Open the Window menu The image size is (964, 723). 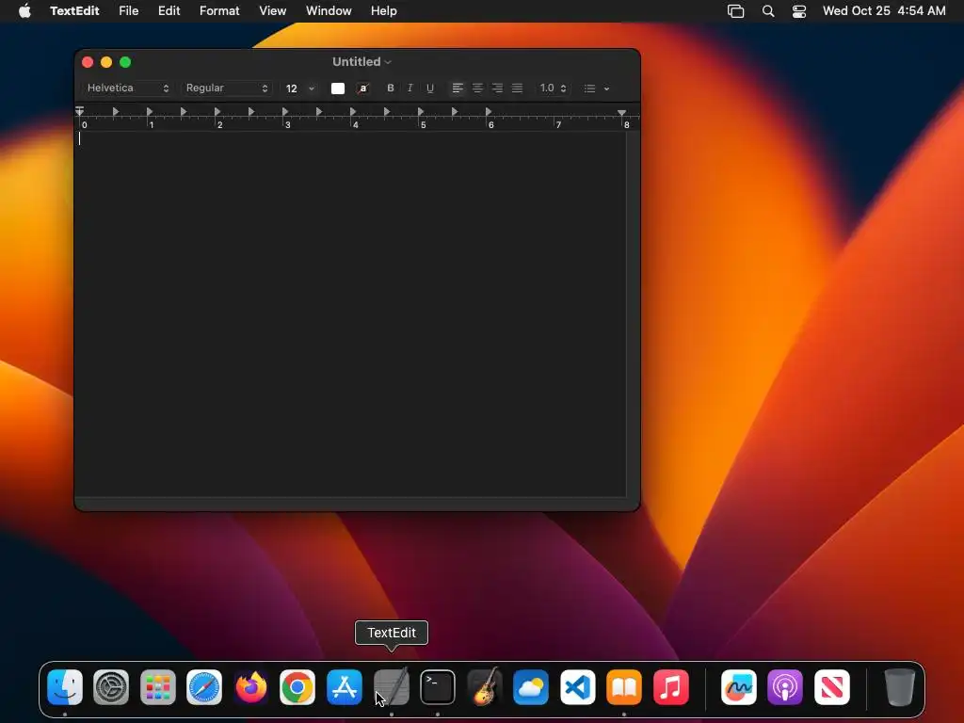point(329,10)
